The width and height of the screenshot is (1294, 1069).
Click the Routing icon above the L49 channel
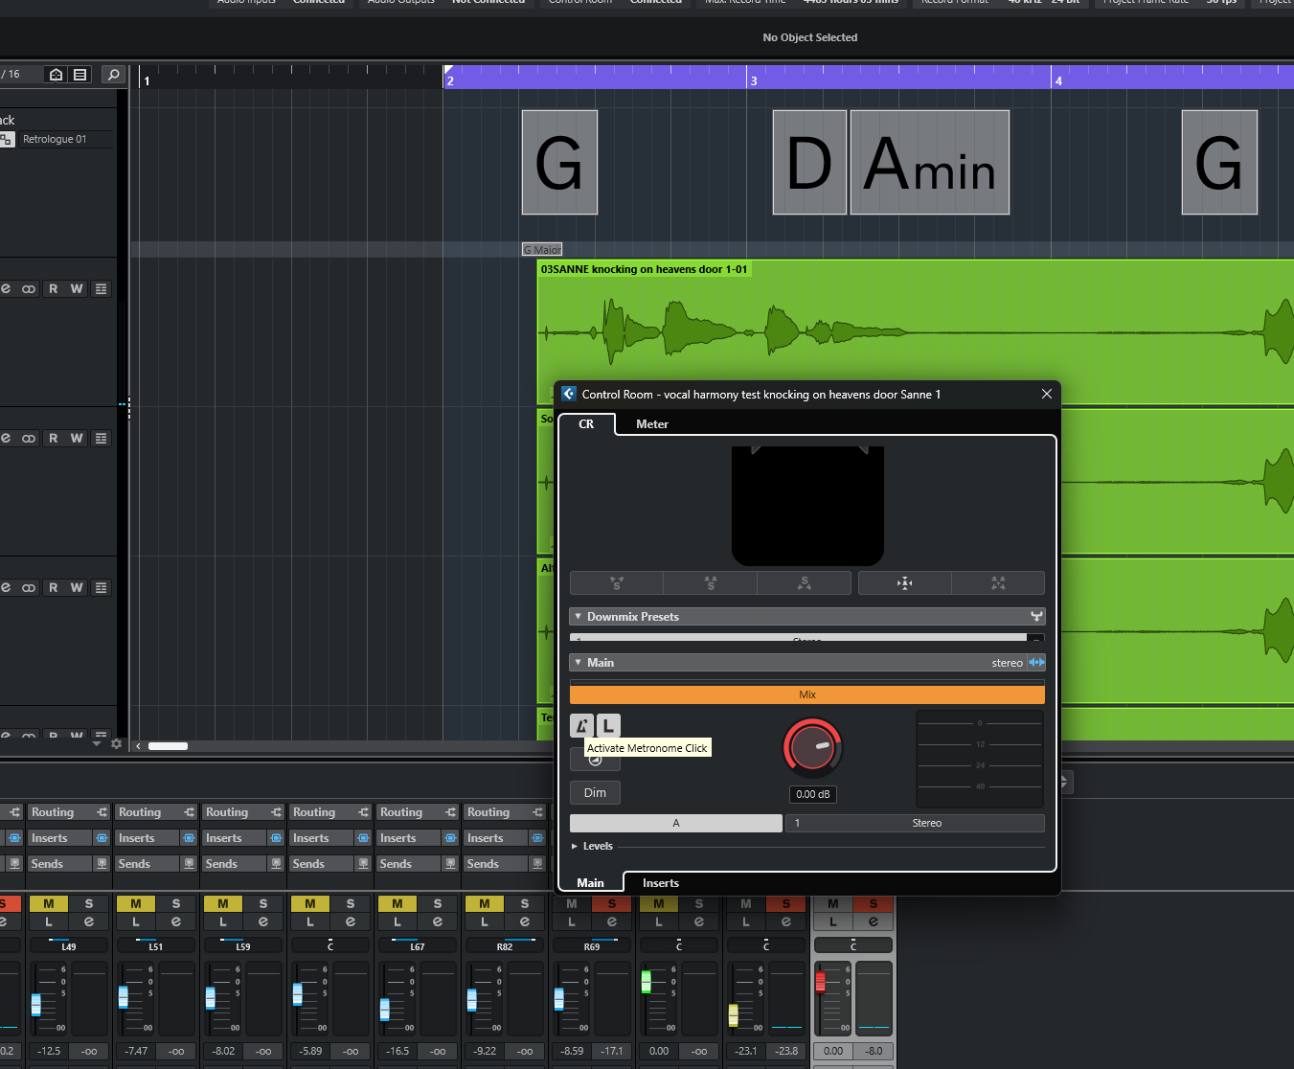pos(102,812)
